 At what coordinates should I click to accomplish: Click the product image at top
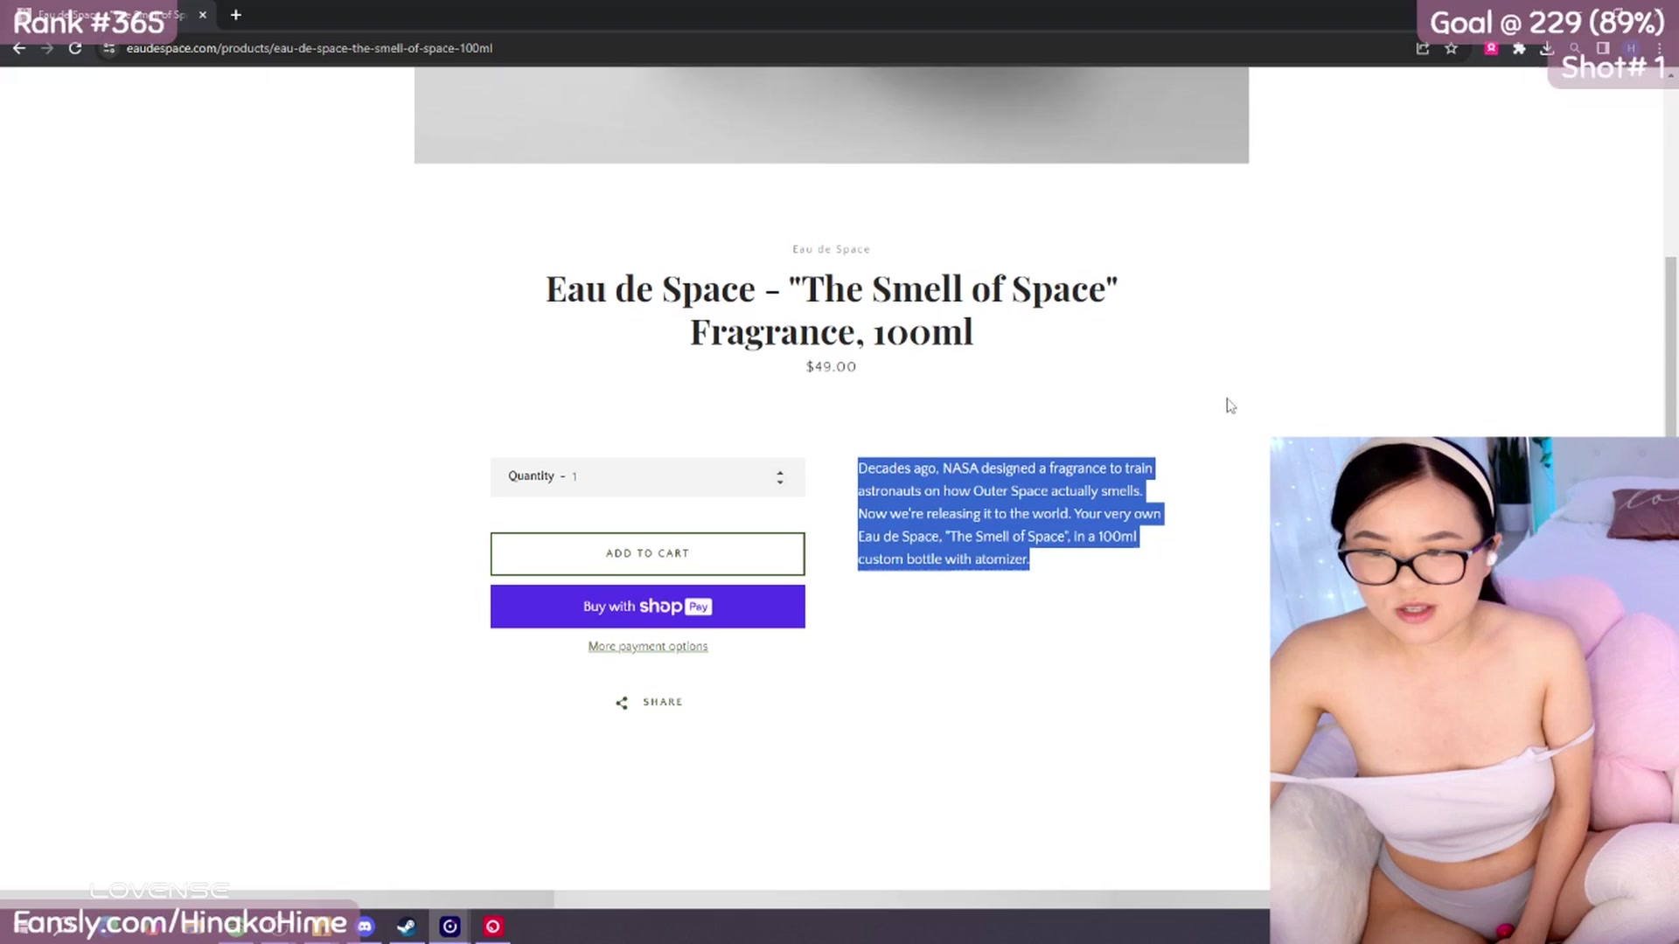(x=831, y=115)
